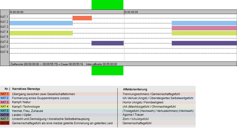Click the green KAT 7 legend swatch

pyautogui.click(x=5, y=119)
